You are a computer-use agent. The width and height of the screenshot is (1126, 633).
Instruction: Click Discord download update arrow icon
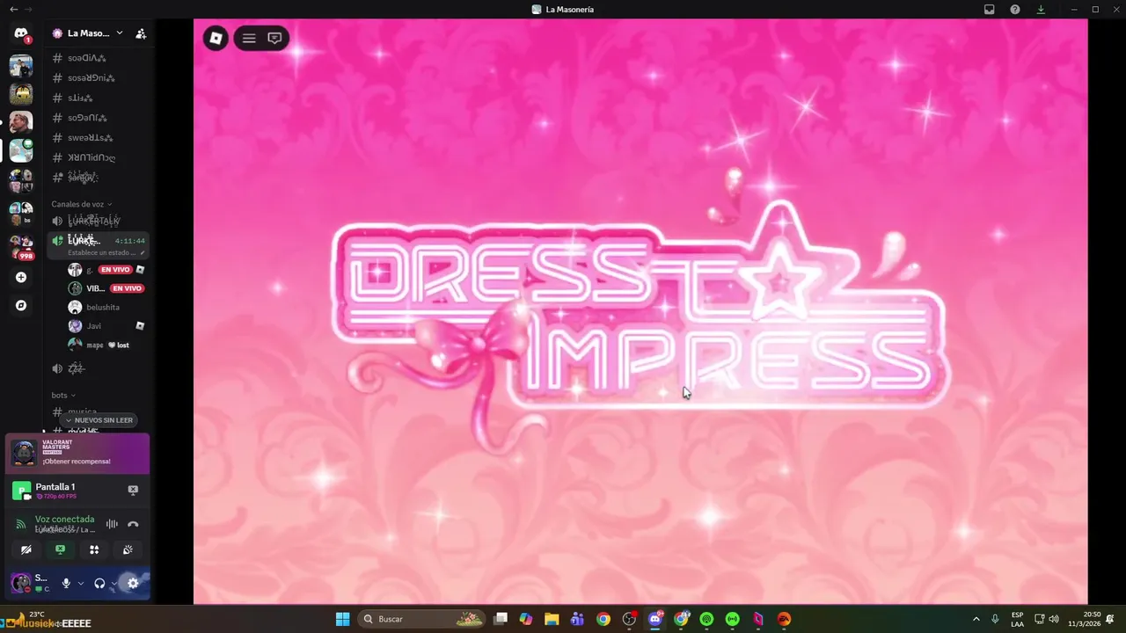point(1041,9)
